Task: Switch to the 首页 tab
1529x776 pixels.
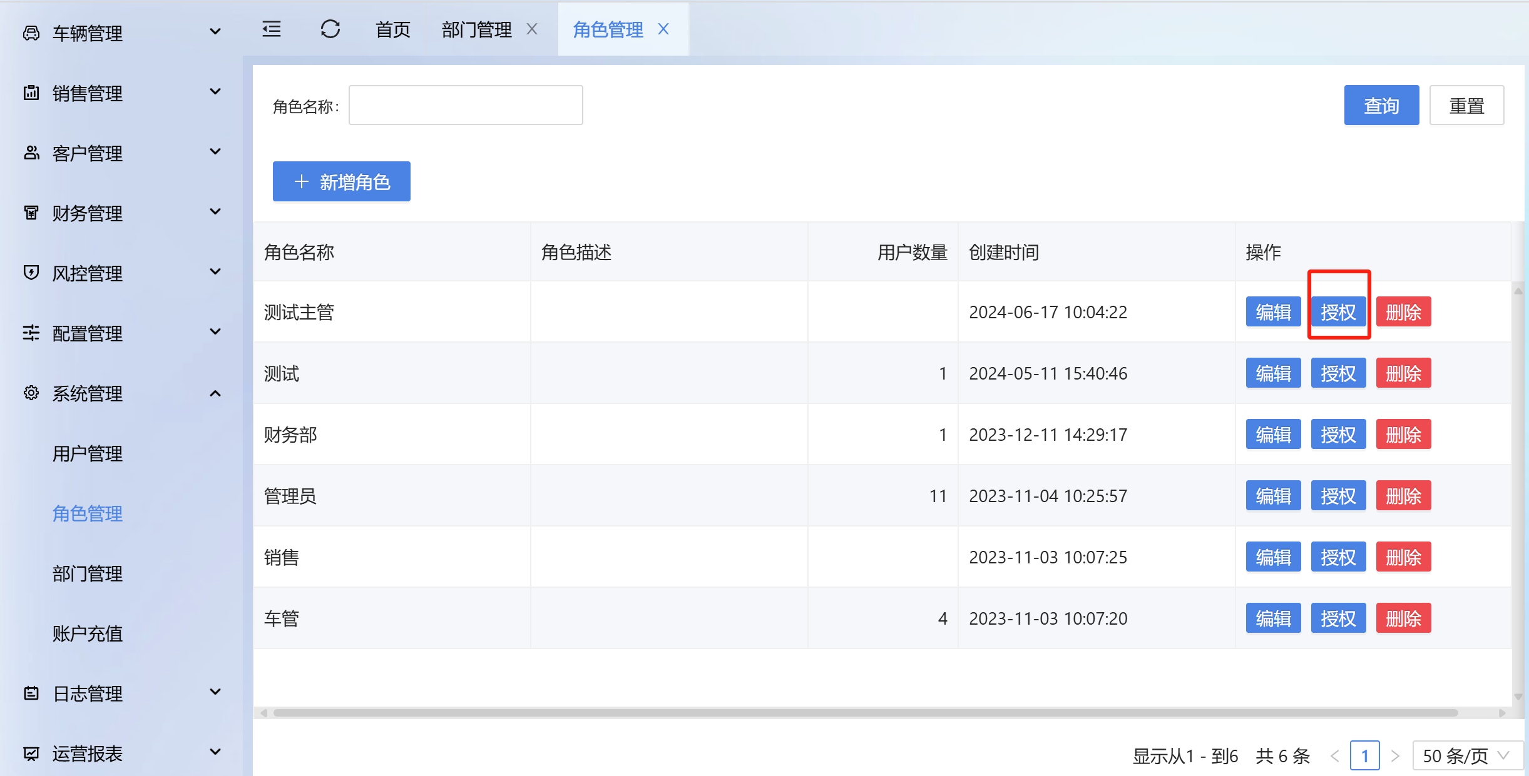Action: (392, 29)
